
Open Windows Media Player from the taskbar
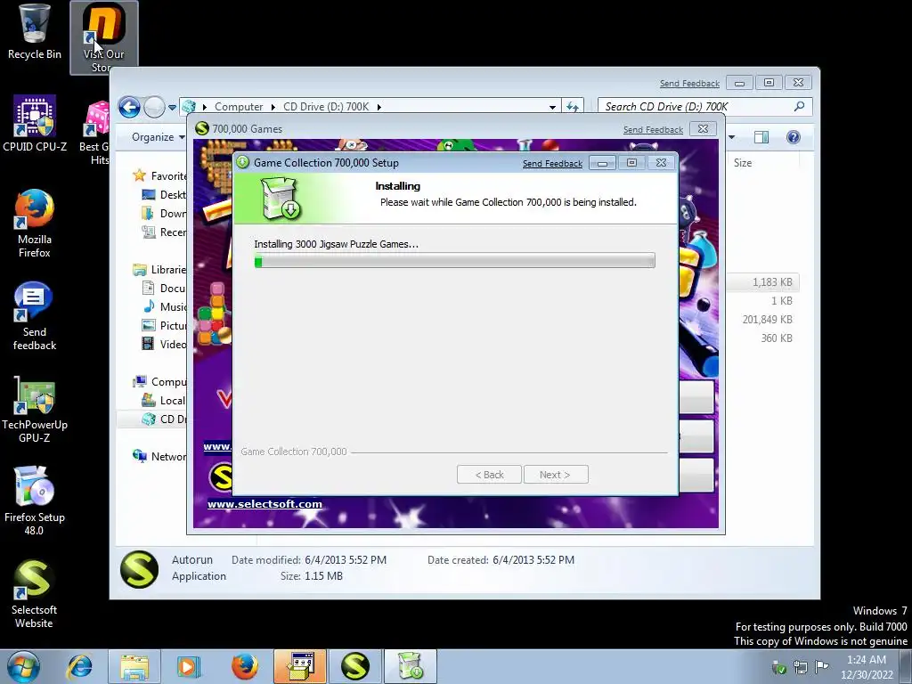(x=189, y=666)
